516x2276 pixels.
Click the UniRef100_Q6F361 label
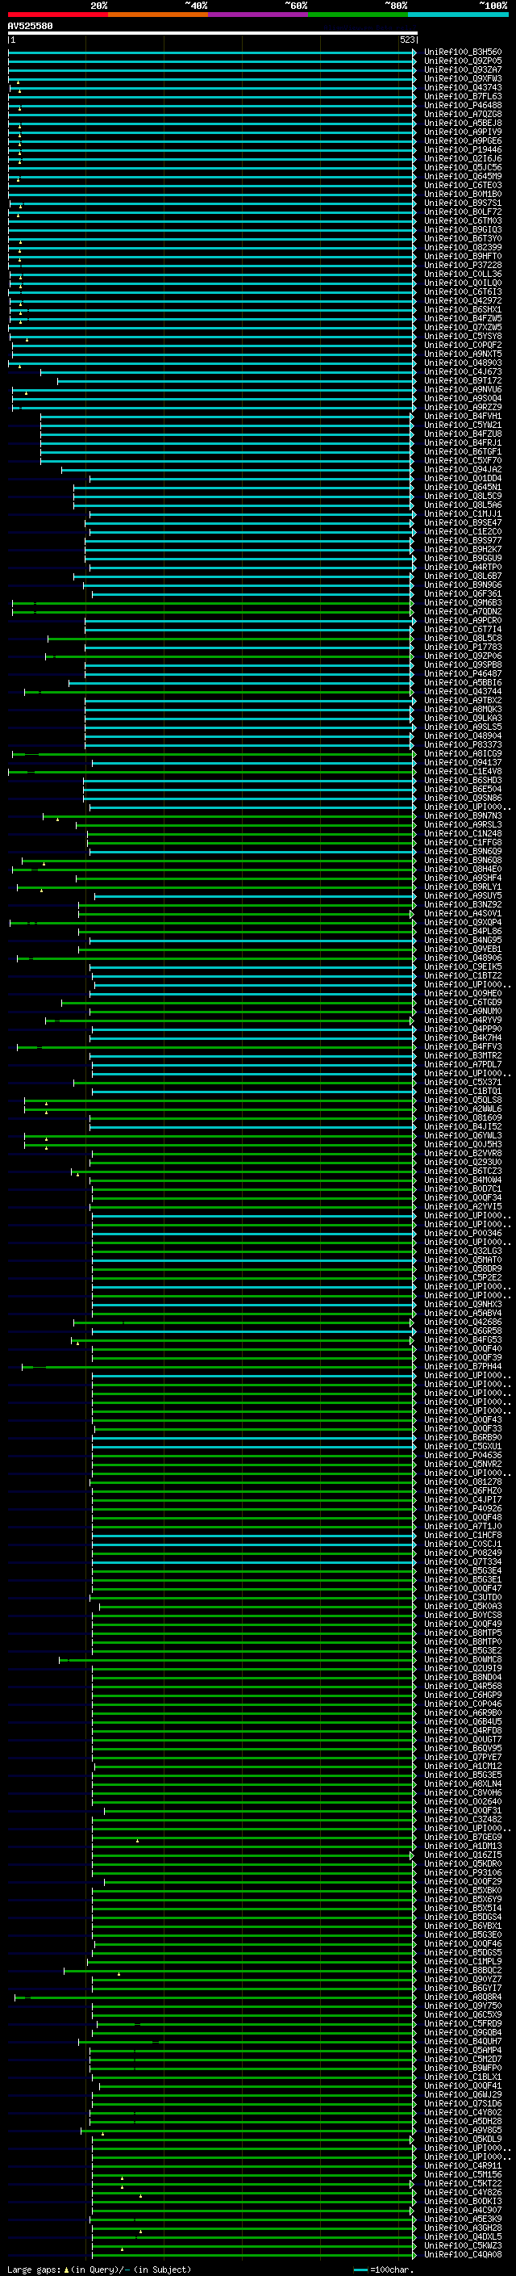[462, 593]
